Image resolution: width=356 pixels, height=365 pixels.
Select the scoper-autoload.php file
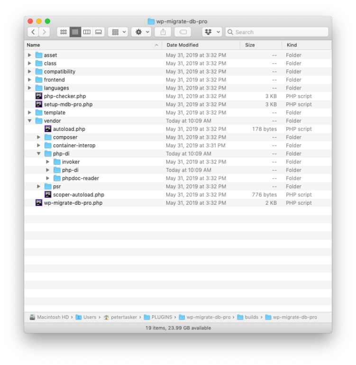[x=78, y=195]
